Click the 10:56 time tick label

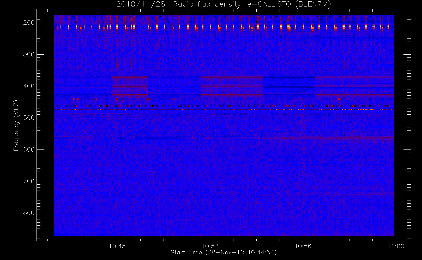click(x=303, y=246)
